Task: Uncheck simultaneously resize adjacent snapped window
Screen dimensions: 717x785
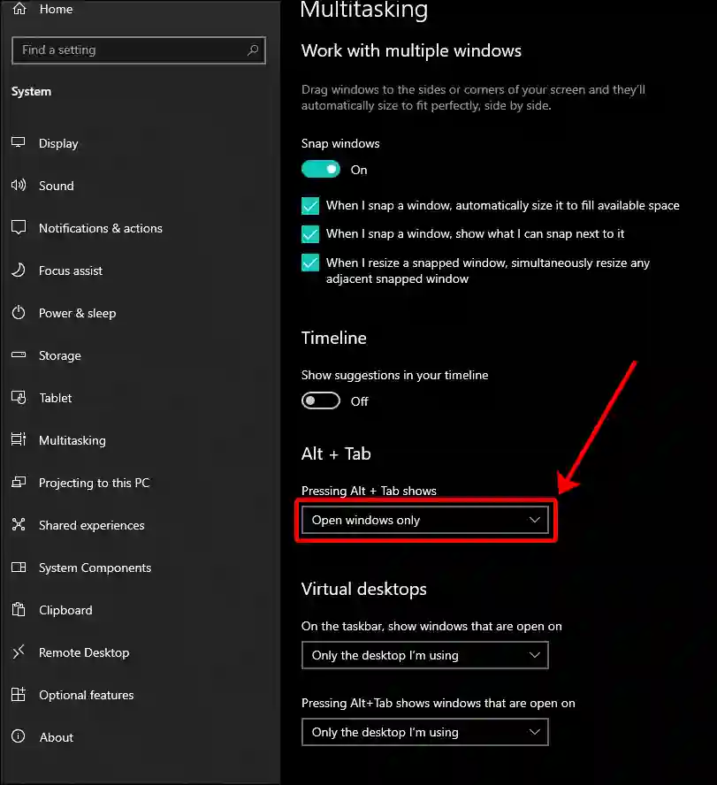Action: (x=310, y=263)
